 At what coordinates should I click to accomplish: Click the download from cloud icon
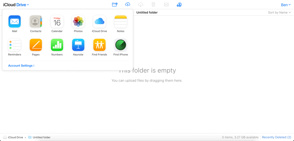(141, 4)
